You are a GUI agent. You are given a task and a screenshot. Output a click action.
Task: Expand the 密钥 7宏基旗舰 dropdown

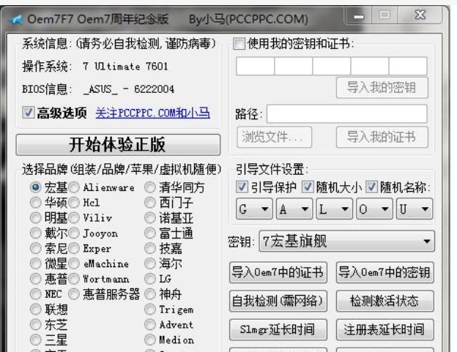pos(346,241)
